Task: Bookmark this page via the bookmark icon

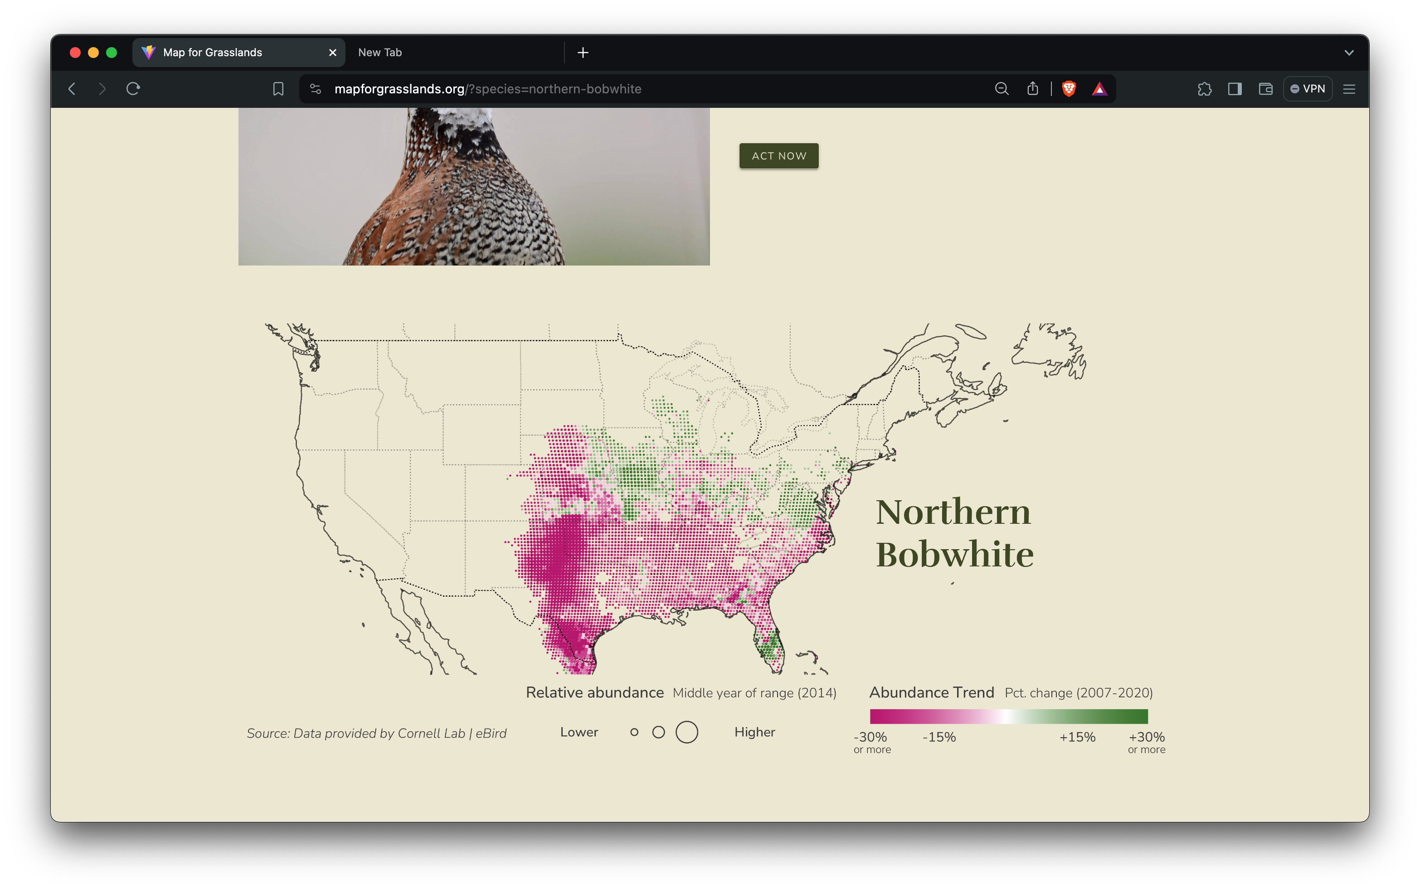Action: pos(278,89)
